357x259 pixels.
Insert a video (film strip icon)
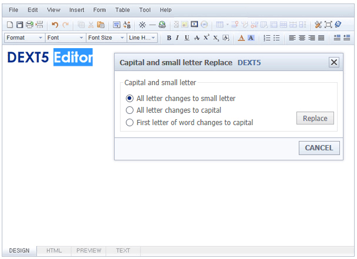point(194,24)
